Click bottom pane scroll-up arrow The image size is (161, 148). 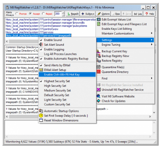pyautogui.click(x=154, y=123)
